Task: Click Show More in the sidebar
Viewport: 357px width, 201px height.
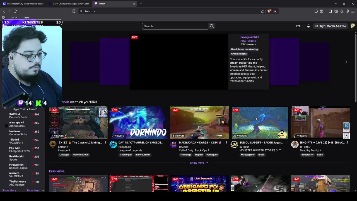Action: pos(9,190)
